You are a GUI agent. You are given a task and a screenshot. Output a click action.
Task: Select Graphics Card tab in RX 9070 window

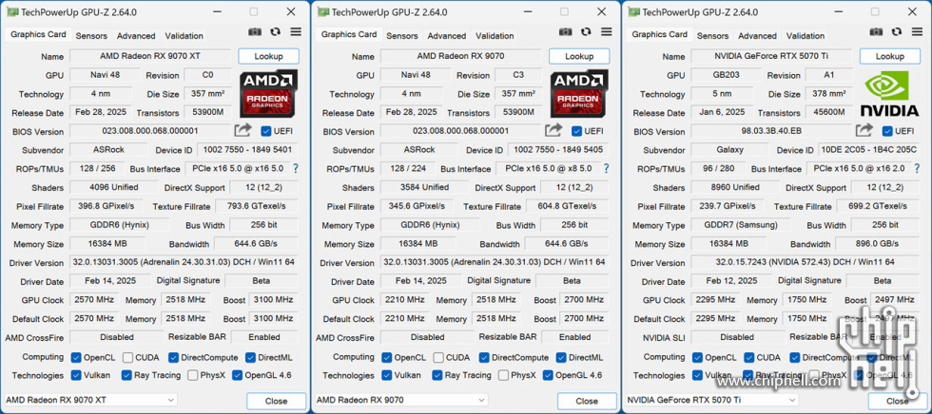[349, 34]
